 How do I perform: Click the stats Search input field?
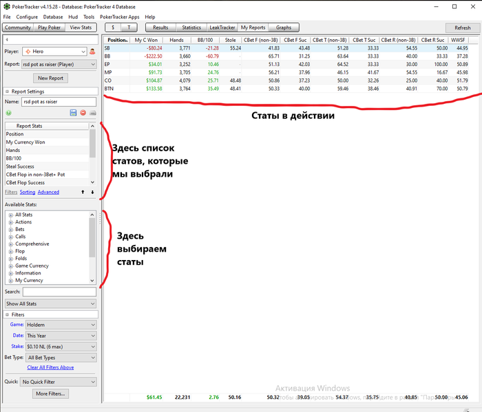pos(59,292)
